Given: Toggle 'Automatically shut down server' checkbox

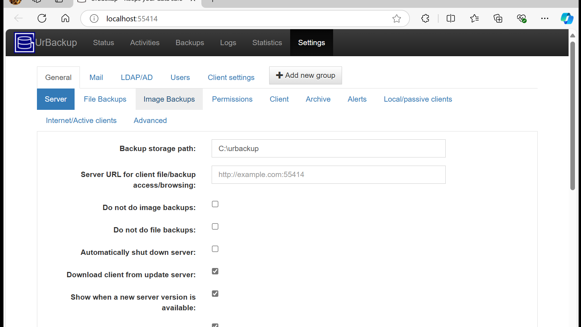Looking at the screenshot, I should (215, 249).
